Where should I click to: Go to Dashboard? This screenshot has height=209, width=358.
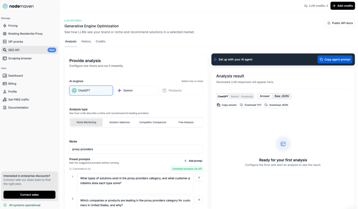(x=30, y=76)
